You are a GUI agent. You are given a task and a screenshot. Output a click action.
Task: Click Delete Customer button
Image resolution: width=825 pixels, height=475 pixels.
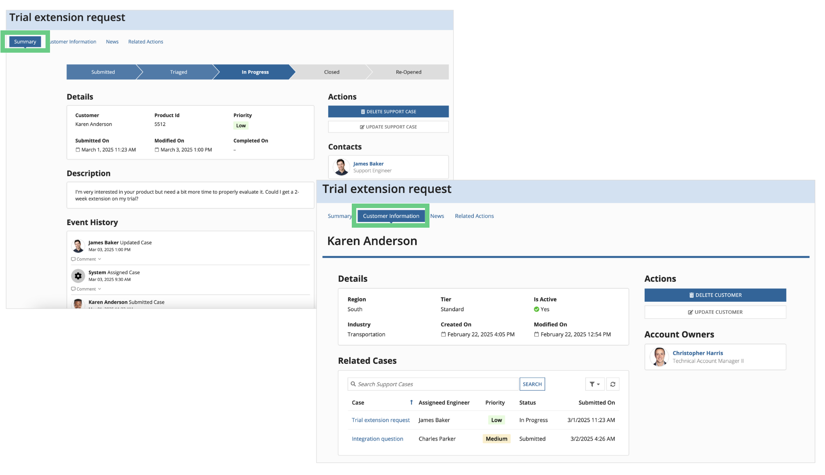(x=715, y=295)
